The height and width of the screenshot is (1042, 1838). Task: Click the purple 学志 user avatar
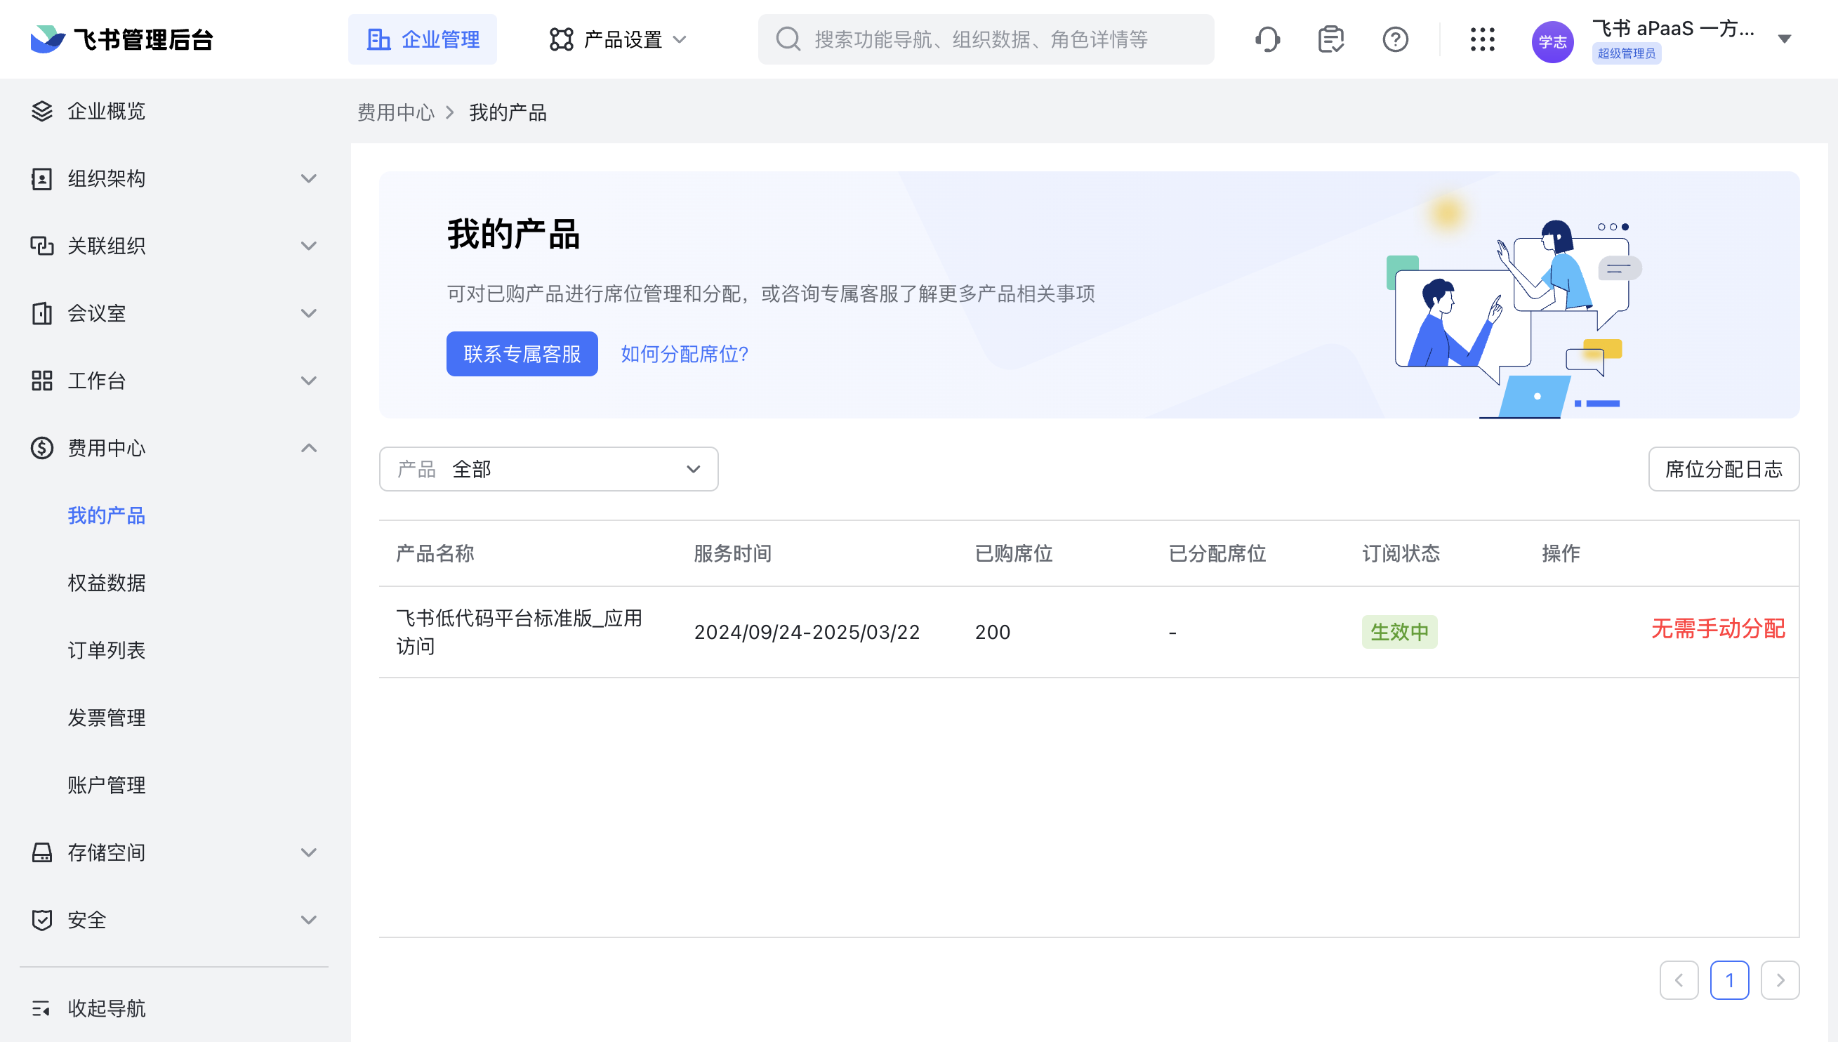[1552, 41]
